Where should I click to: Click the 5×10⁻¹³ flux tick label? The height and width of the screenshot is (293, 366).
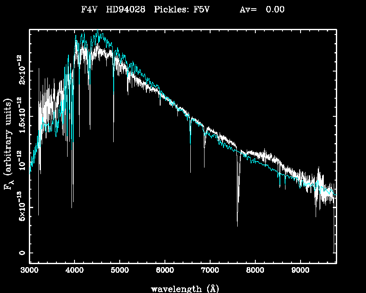tap(21, 207)
